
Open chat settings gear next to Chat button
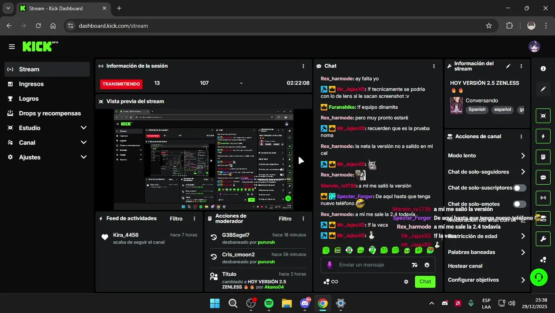pyautogui.click(x=406, y=282)
